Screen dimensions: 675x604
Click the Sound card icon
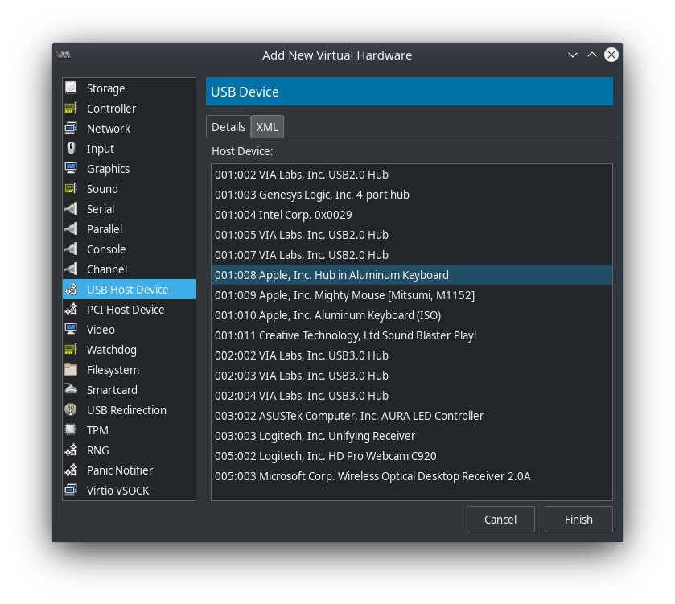click(71, 188)
